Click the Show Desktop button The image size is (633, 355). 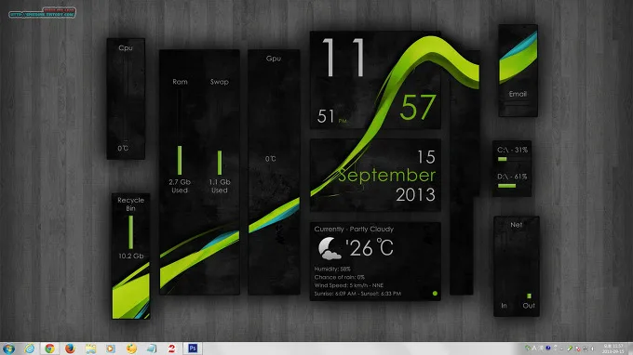click(x=630, y=348)
